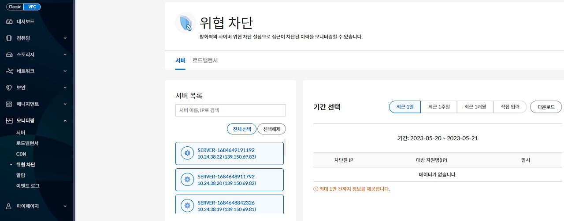Image resolution: width=564 pixels, height=221 pixels.
Task: Click the server name/IP search field
Action: [x=230, y=110]
